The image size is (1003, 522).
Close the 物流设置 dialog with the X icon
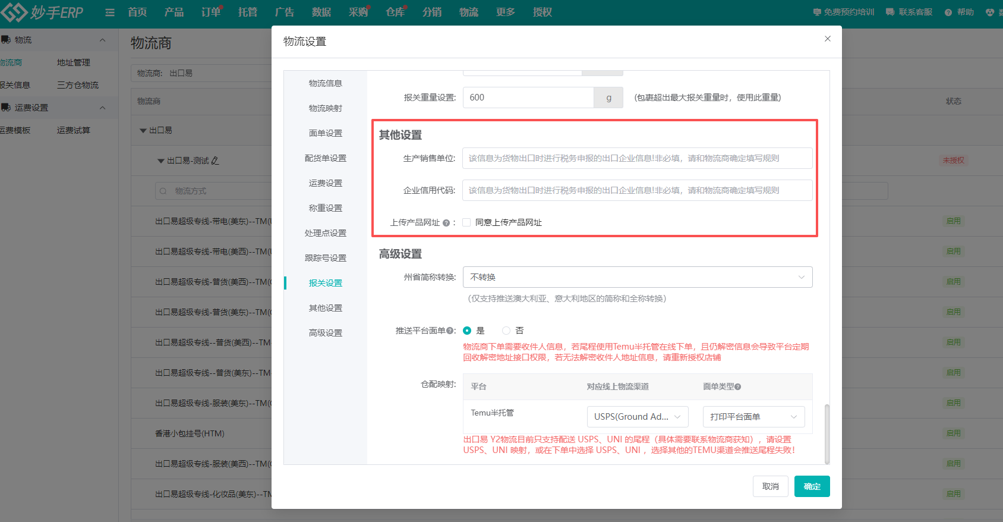[828, 39]
